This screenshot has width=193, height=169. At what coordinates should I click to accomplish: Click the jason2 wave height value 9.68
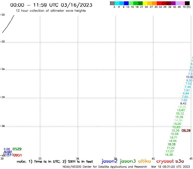tap(7, 149)
